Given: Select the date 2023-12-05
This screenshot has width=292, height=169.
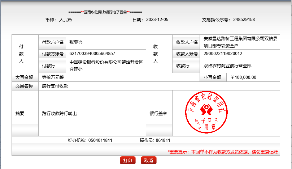Looking at the screenshot, I should (157, 20).
